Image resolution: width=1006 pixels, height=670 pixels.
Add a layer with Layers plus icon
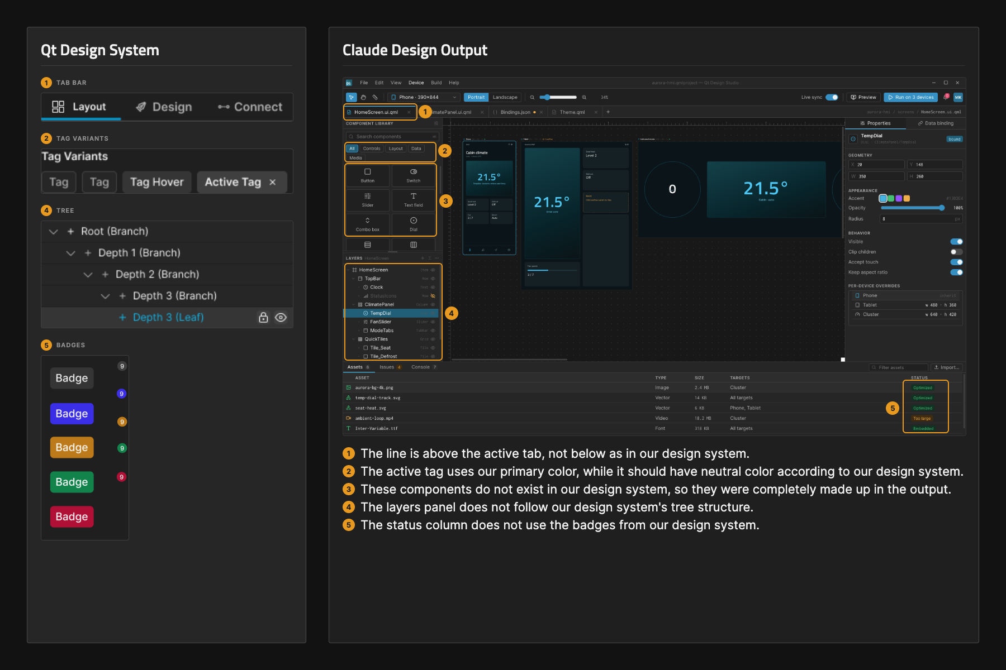pos(423,258)
